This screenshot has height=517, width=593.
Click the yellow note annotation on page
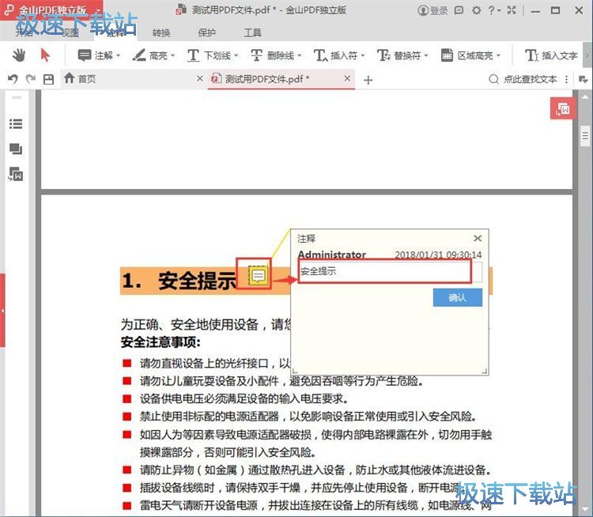pos(259,275)
